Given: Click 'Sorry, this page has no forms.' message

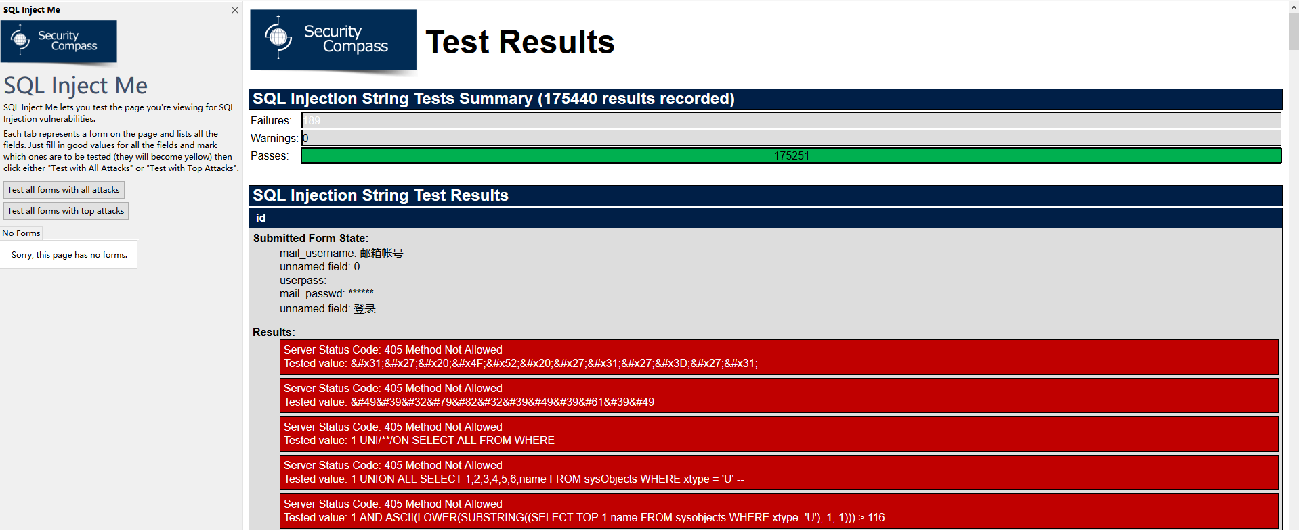Looking at the screenshot, I should [x=69, y=255].
